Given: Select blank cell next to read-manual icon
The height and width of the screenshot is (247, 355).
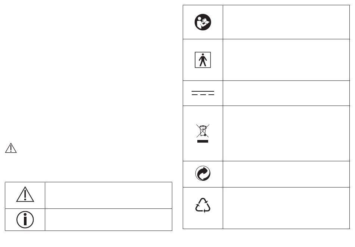Looking at the screenshot, I should [286, 22].
